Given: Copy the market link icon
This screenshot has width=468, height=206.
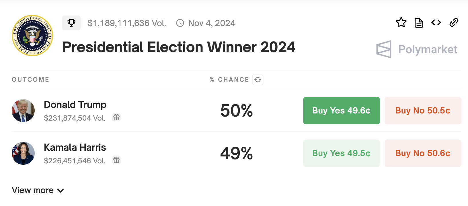Looking at the screenshot, I should [454, 22].
